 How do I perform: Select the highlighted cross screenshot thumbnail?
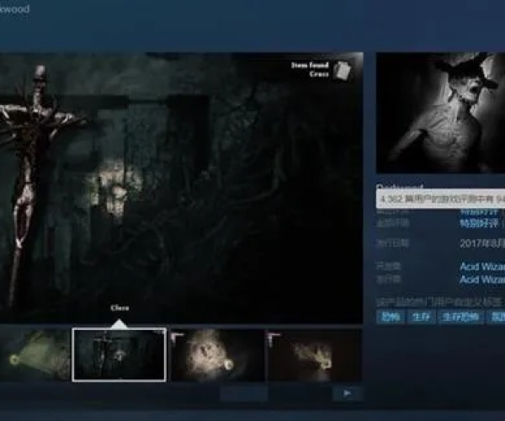[x=119, y=354]
